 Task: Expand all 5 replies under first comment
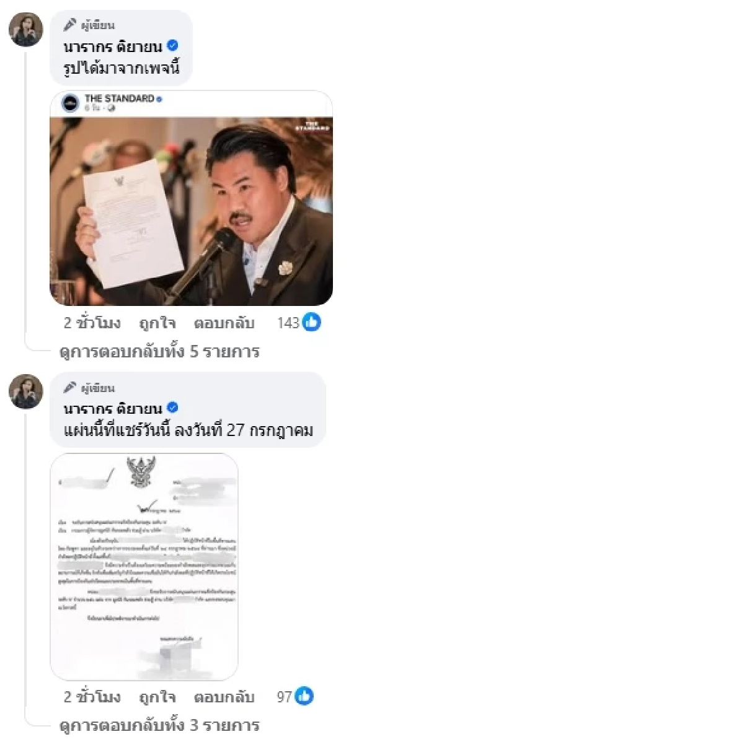pyautogui.click(x=159, y=352)
